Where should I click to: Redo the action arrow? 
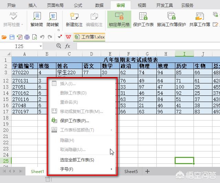click(50, 37)
